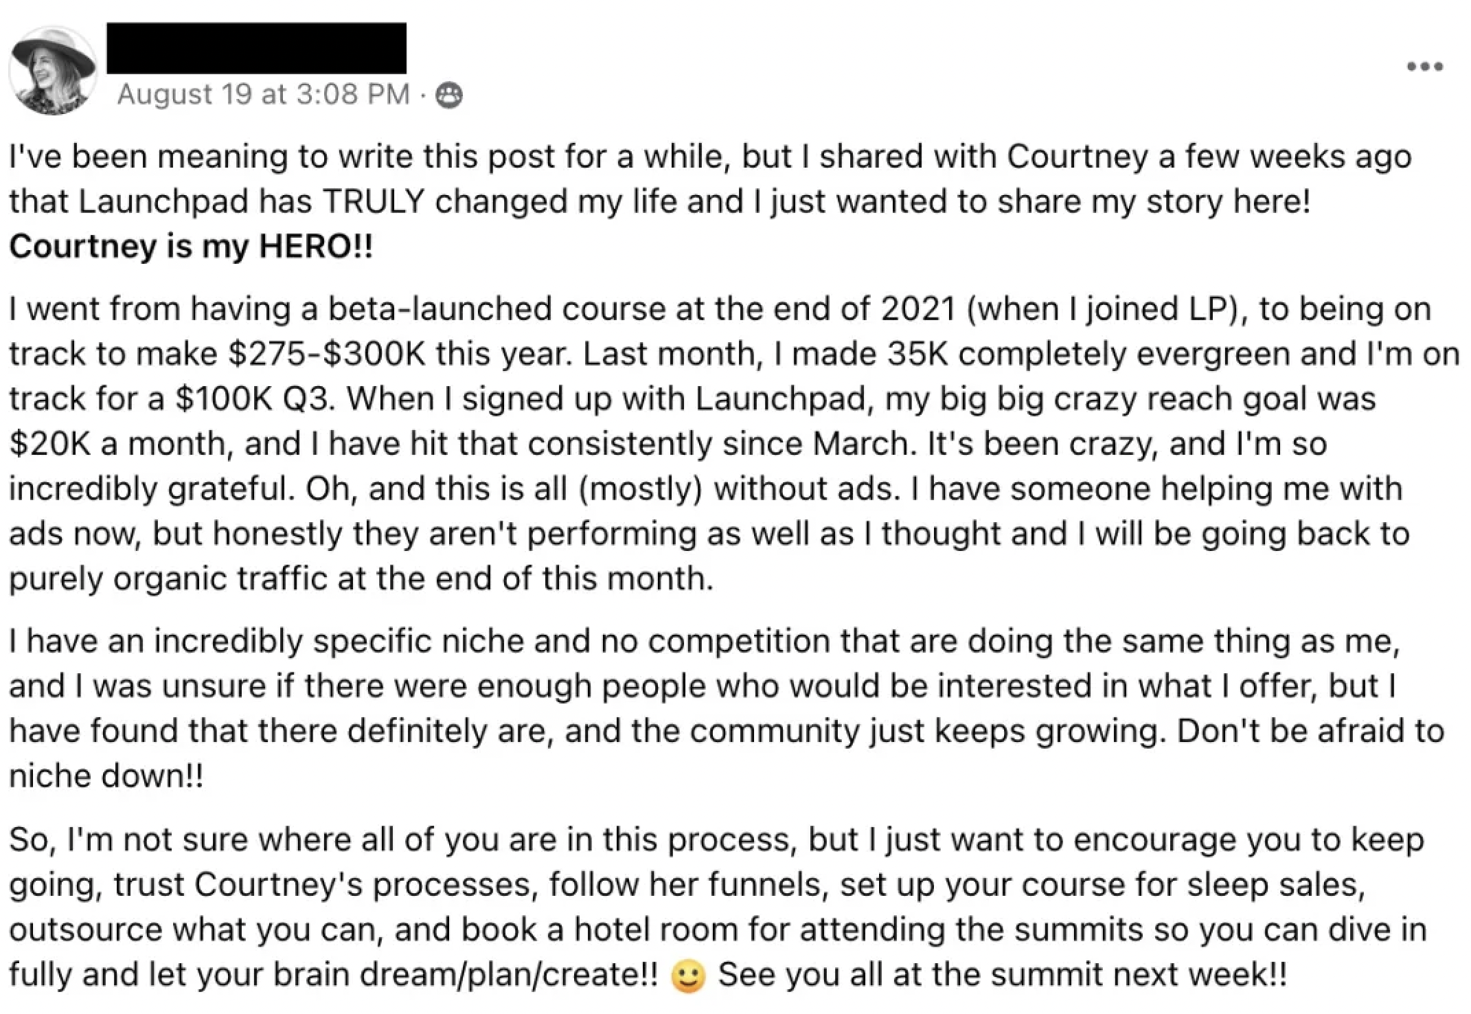
Task: Click the redacted author name link
Action: tap(256, 47)
